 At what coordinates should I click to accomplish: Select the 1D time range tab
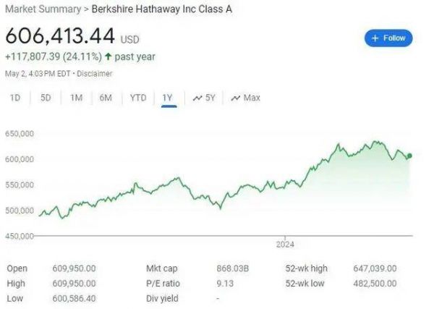click(x=15, y=98)
